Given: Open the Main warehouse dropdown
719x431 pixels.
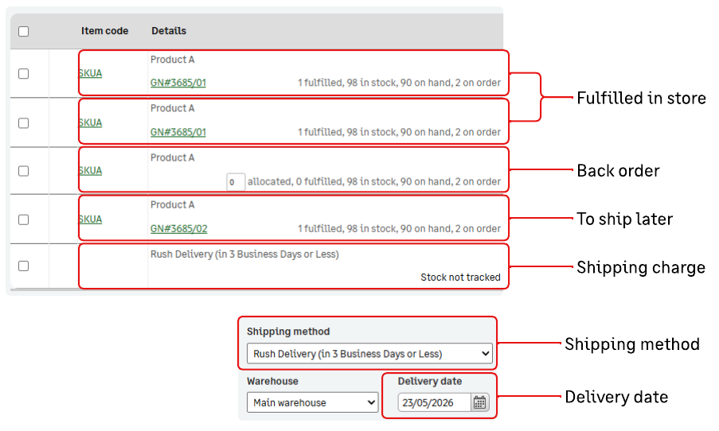Looking at the screenshot, I should pos(313,402).
